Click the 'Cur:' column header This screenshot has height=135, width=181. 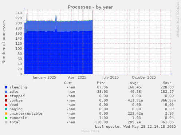click(68, 83)
